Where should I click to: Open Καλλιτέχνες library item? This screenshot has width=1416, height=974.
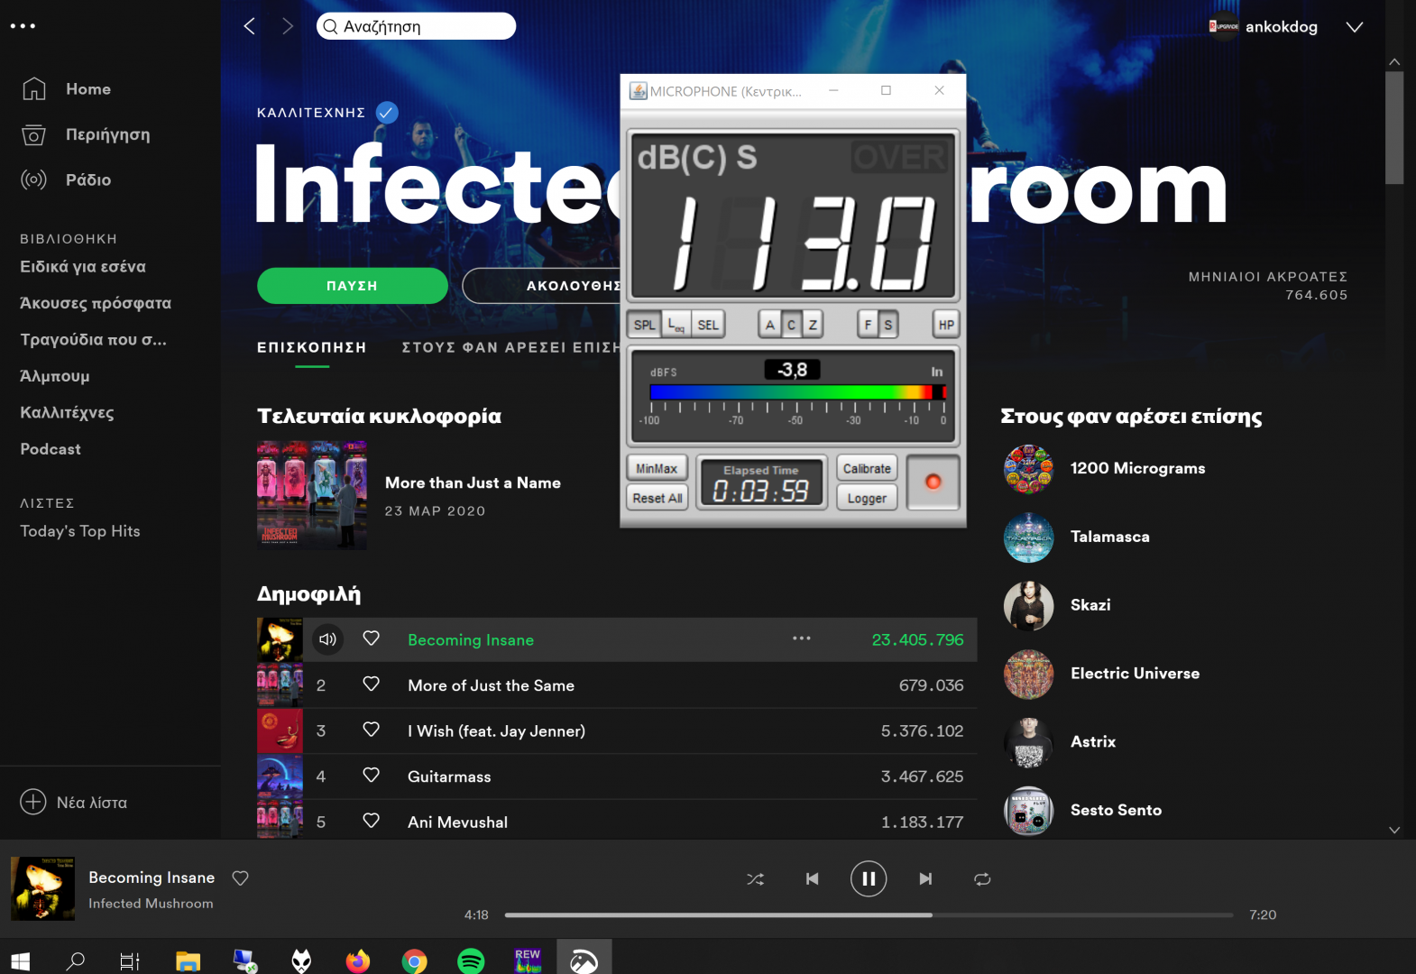click(67, 413)
